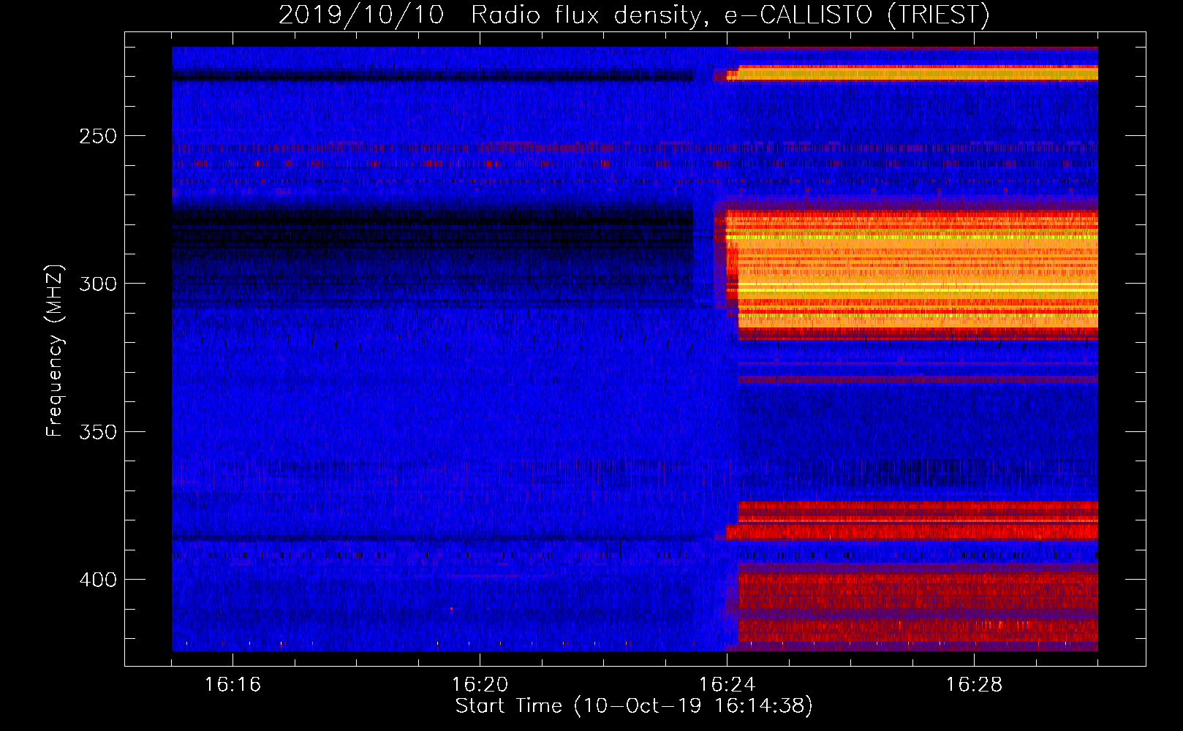Click the Start Time axis caption
This screenshot has height=731, width=1183.
(634, 706)
